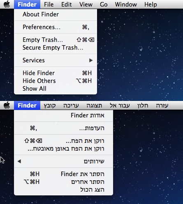Select Secure Empty Trash…
183x204 pixels.
point(56,48)
